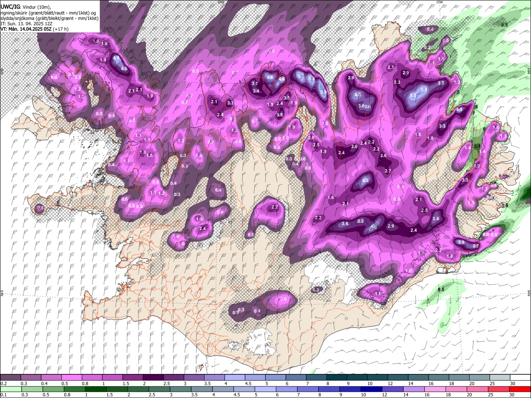Click the '4.8' precipitation value in the southeast band

coord(373,227)
